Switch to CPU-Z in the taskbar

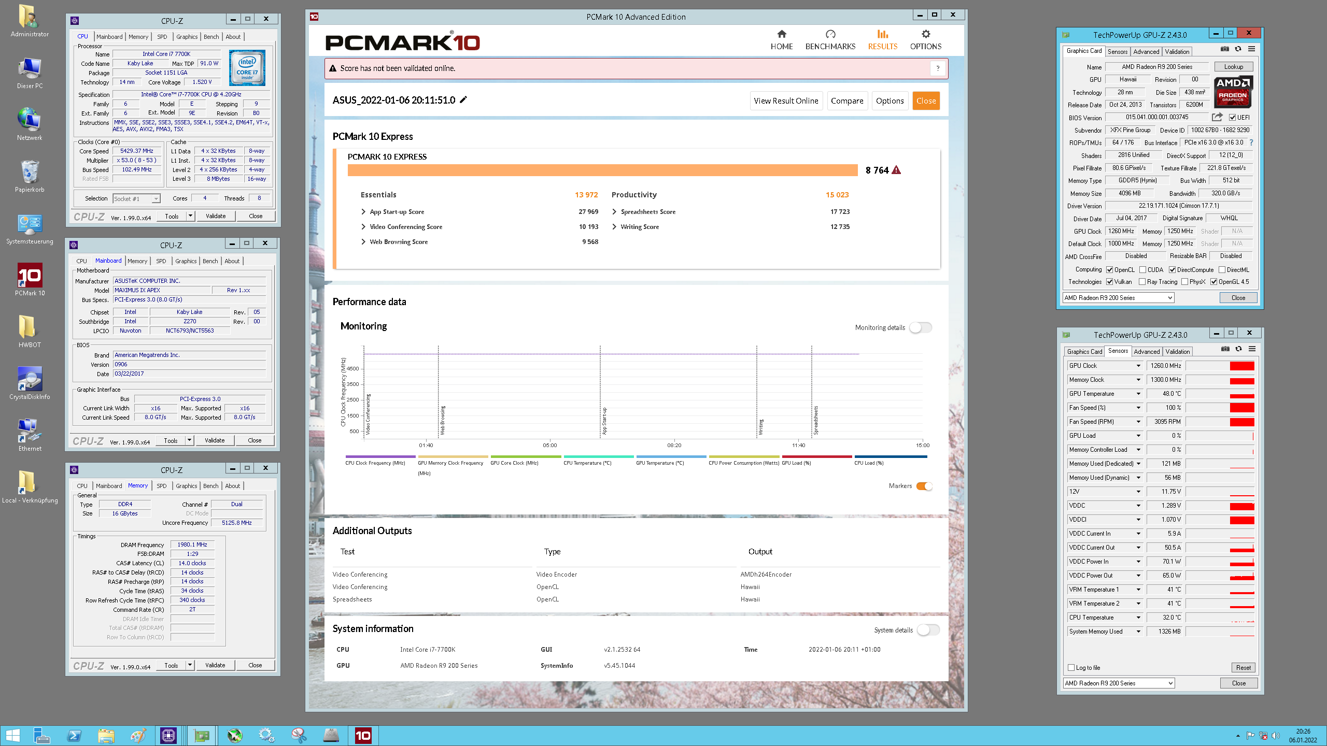coord(168,736)
